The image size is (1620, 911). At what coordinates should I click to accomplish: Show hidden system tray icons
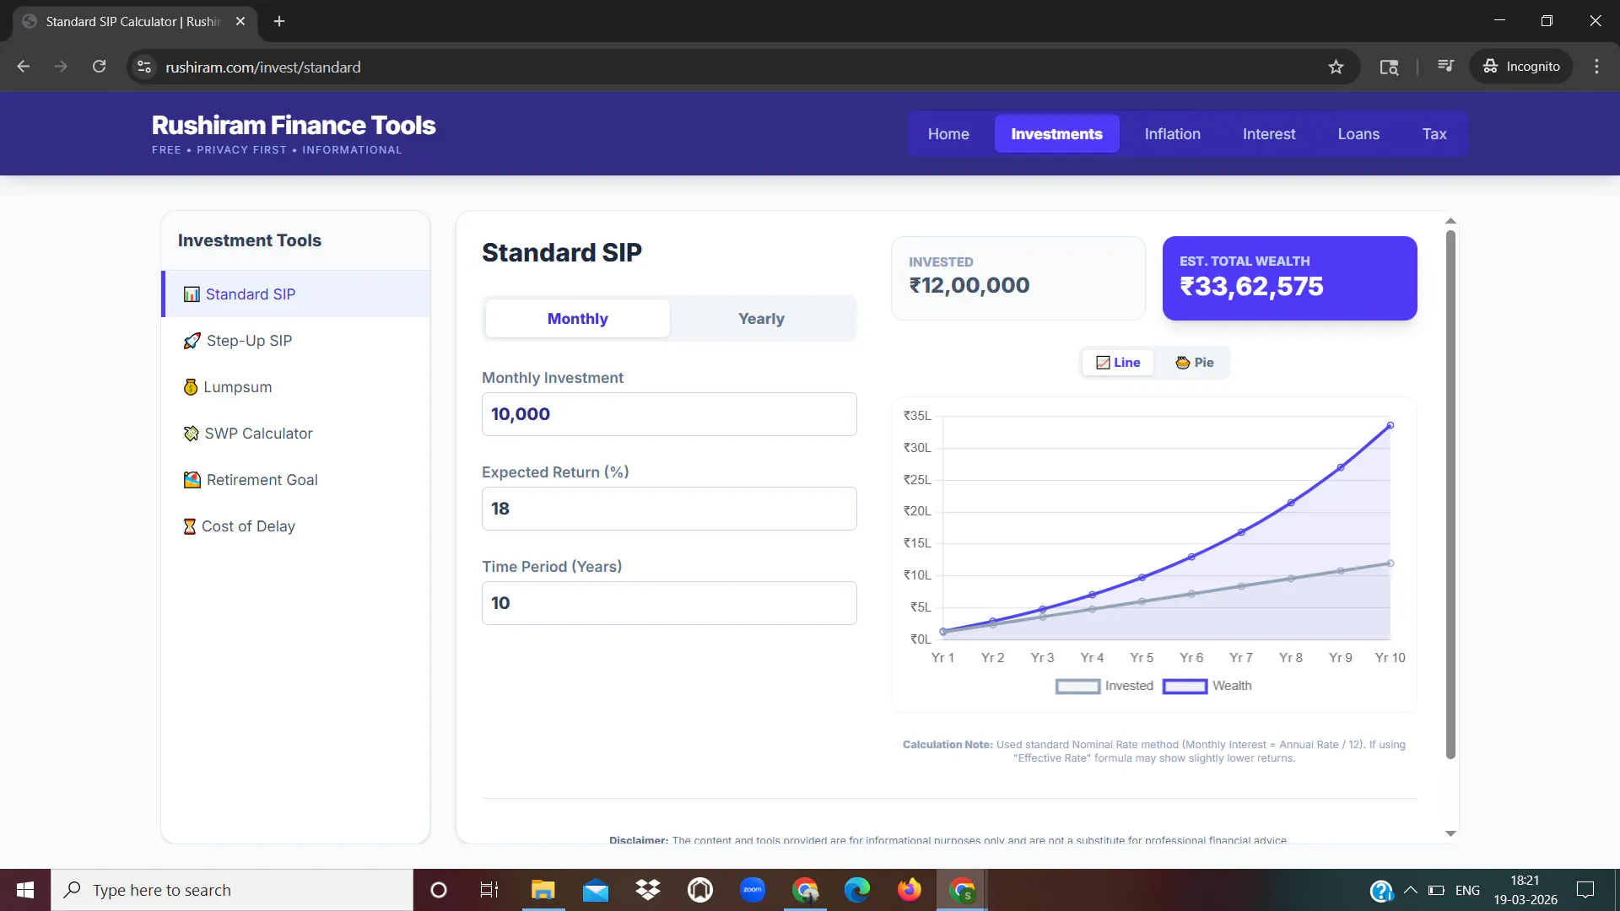coord(1411,890)
